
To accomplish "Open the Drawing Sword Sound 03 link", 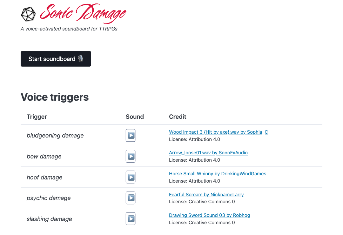I will point(209,215).
